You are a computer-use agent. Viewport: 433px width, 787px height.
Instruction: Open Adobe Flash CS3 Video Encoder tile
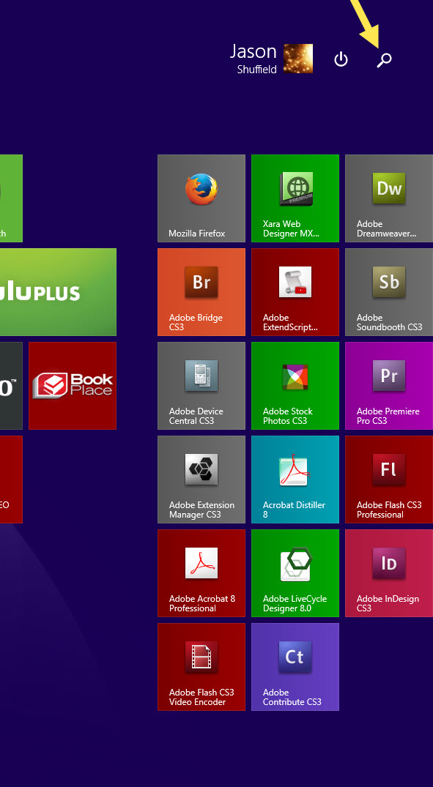(201, 667)
